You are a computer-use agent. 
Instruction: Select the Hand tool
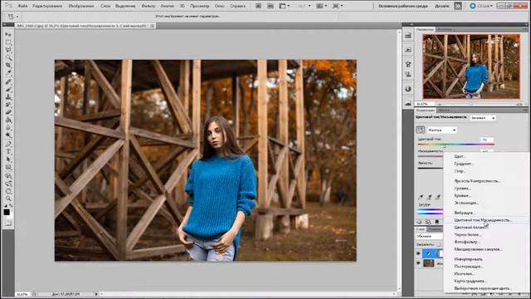click(8, 191)
